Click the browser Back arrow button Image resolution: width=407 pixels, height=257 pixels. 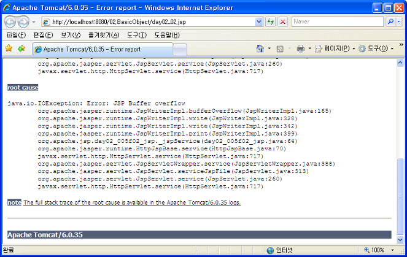[x=10, y=22]
